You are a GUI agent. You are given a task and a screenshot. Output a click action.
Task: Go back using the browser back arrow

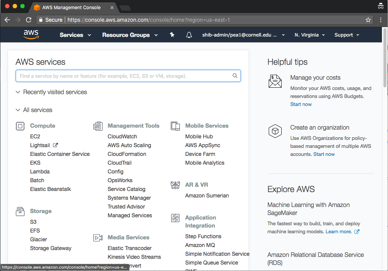click(7, 20)
